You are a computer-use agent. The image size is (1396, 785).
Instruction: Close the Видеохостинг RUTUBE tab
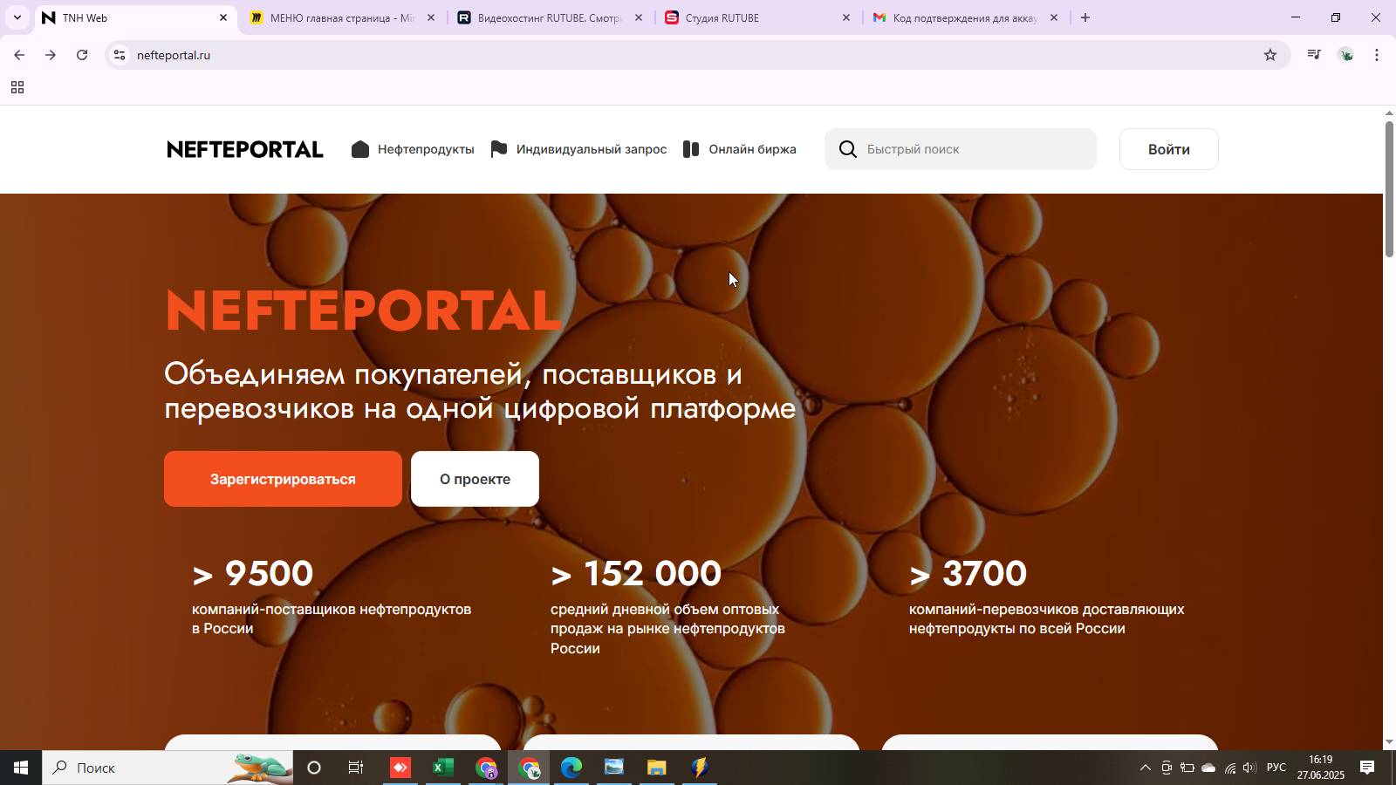pyautogui.click(x=638, y=17)
